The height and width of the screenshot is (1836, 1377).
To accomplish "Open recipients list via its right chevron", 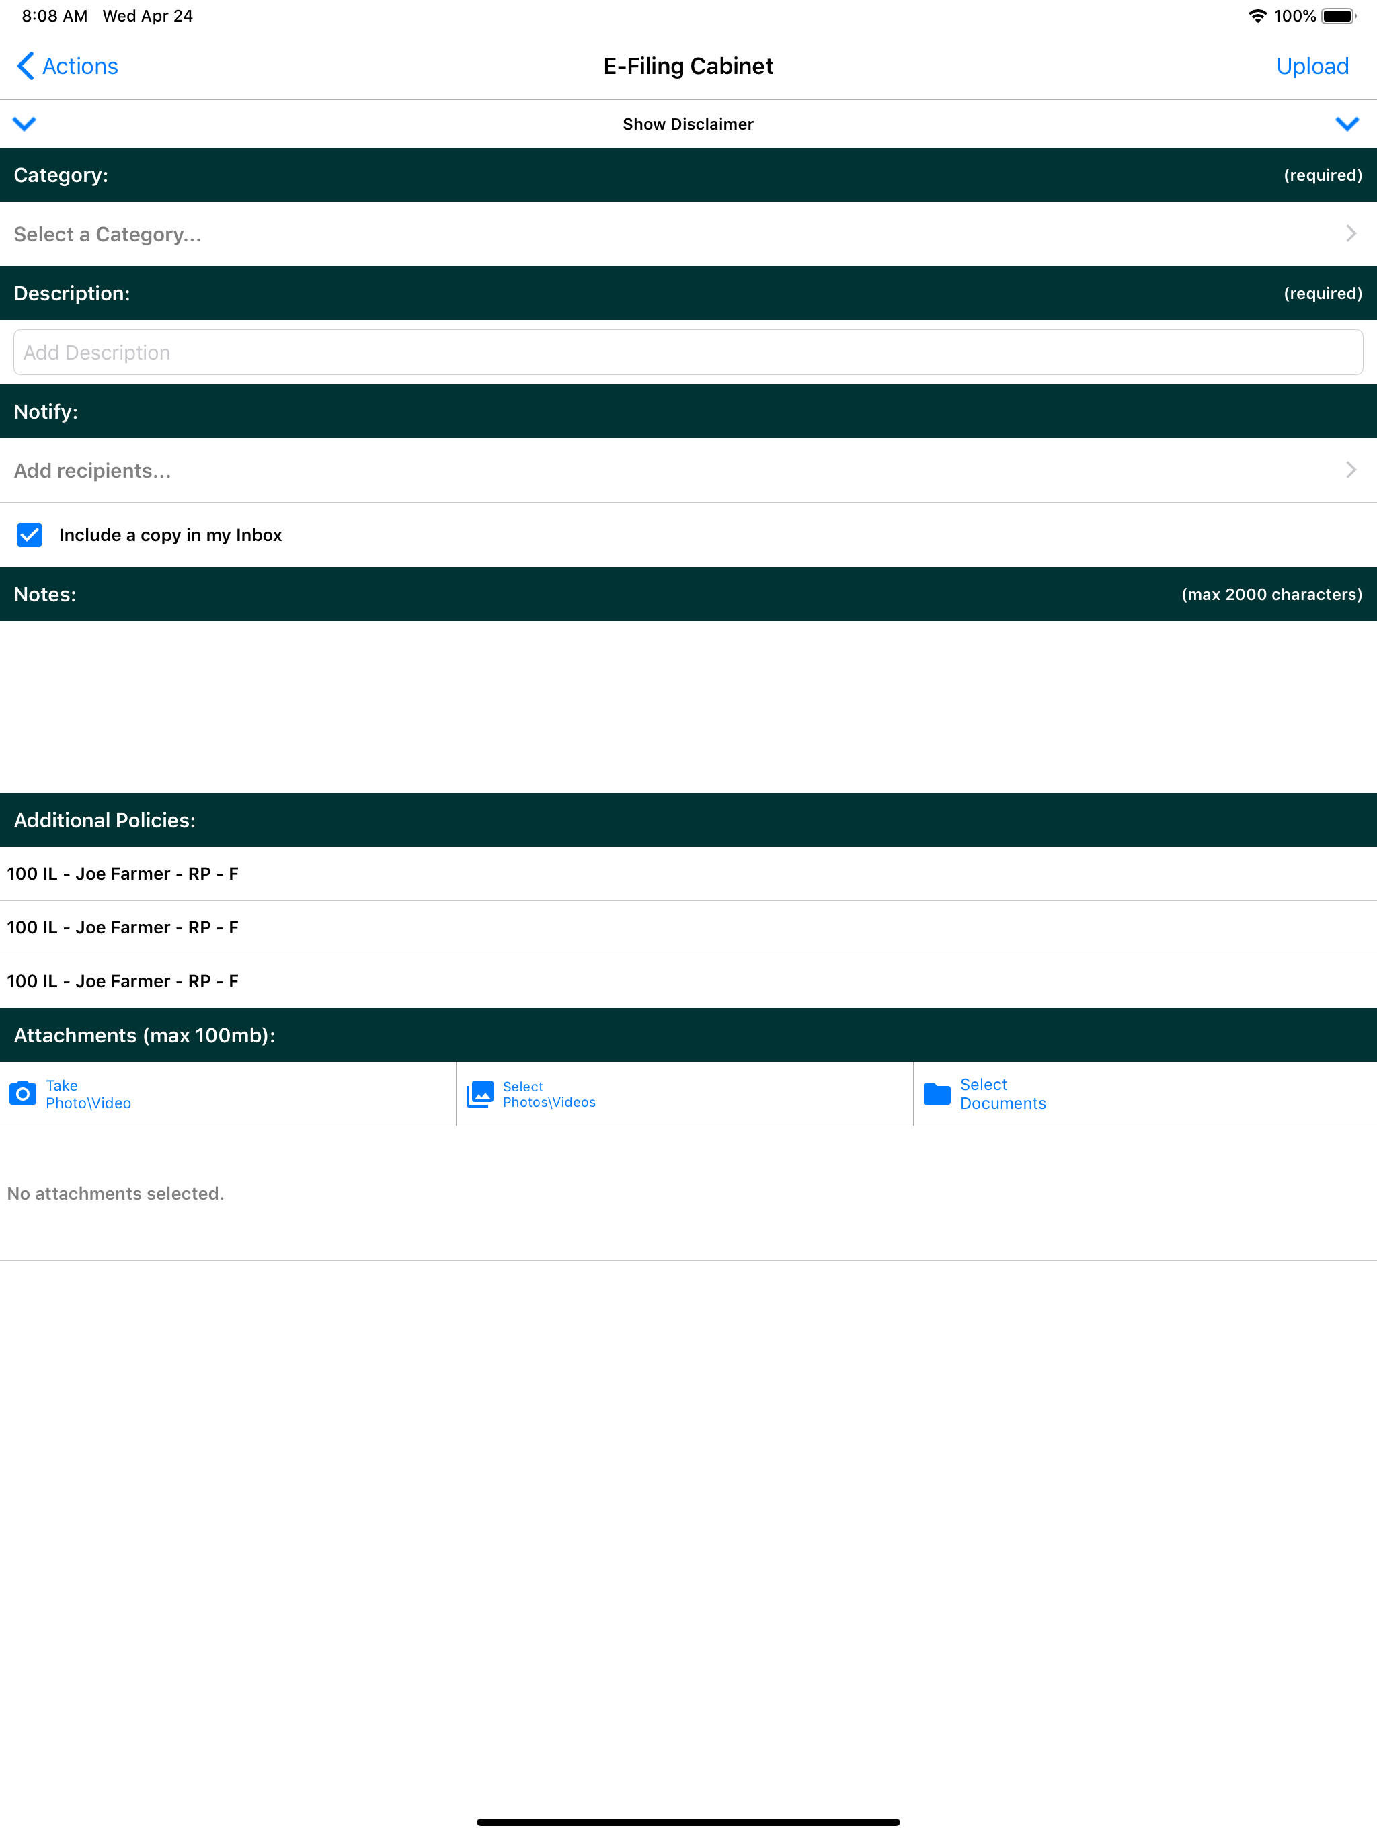I will click(x=1351, y=470).
